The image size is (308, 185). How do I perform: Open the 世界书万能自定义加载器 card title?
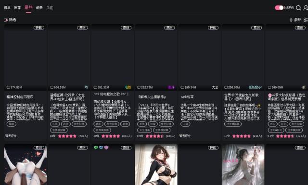[242, 97]
